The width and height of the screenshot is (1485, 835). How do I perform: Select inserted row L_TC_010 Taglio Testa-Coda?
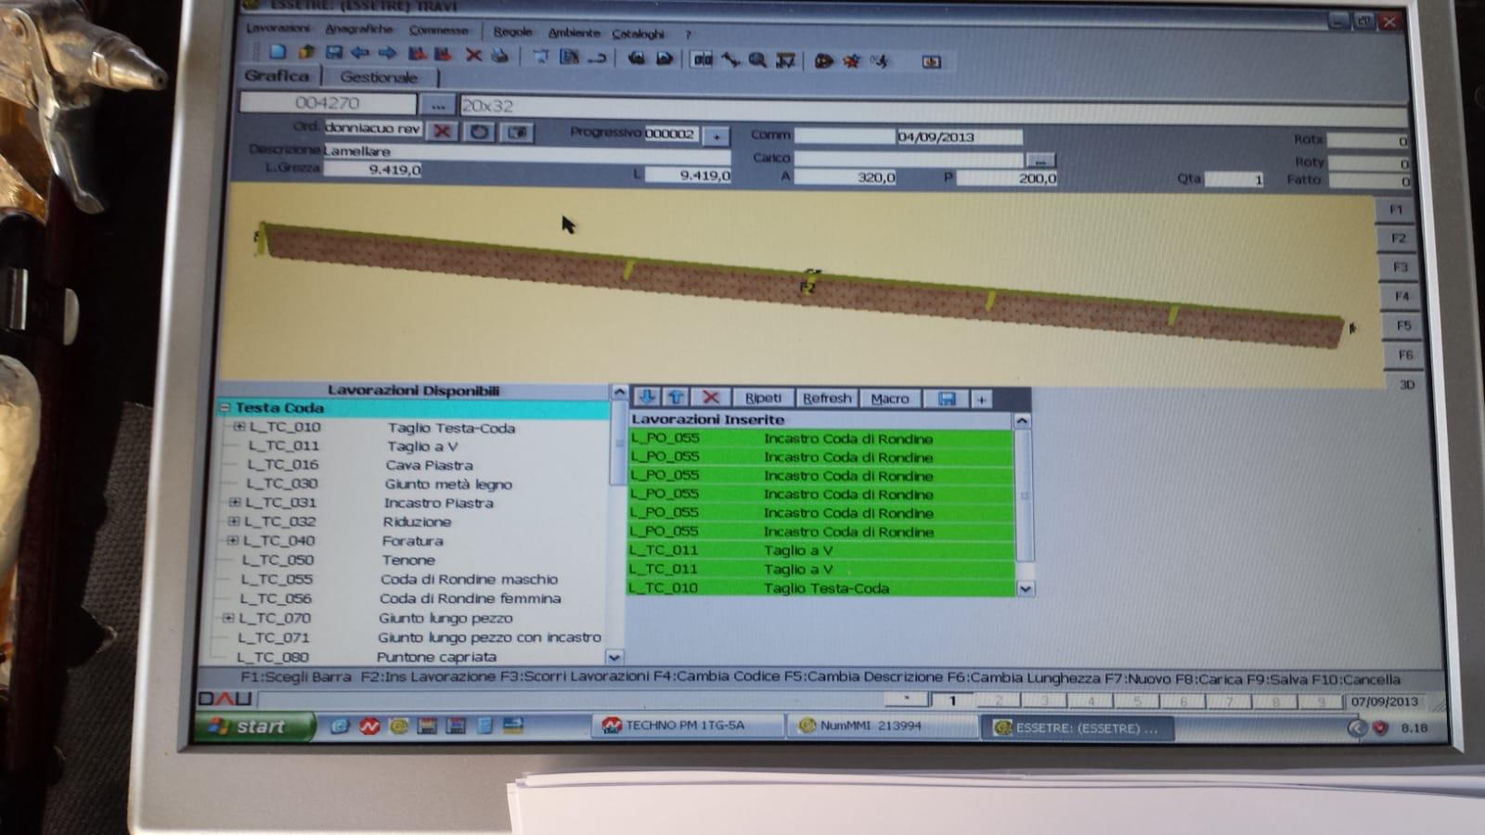click(x=821, y=587)
